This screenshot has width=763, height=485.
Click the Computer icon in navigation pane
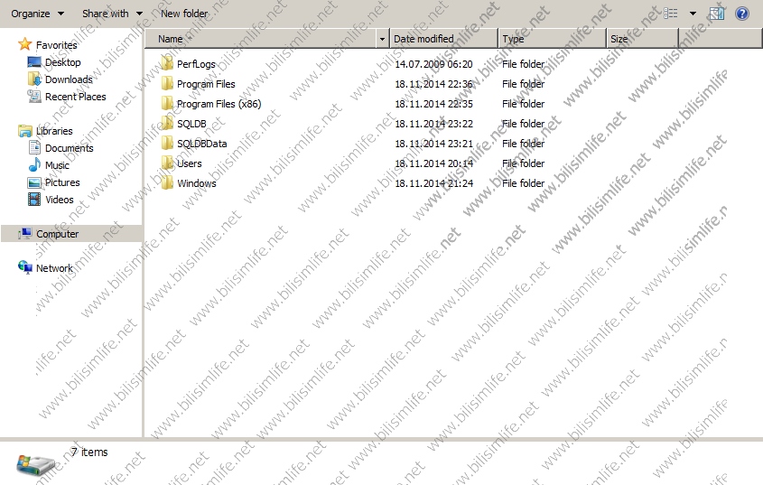pos(24,233)
